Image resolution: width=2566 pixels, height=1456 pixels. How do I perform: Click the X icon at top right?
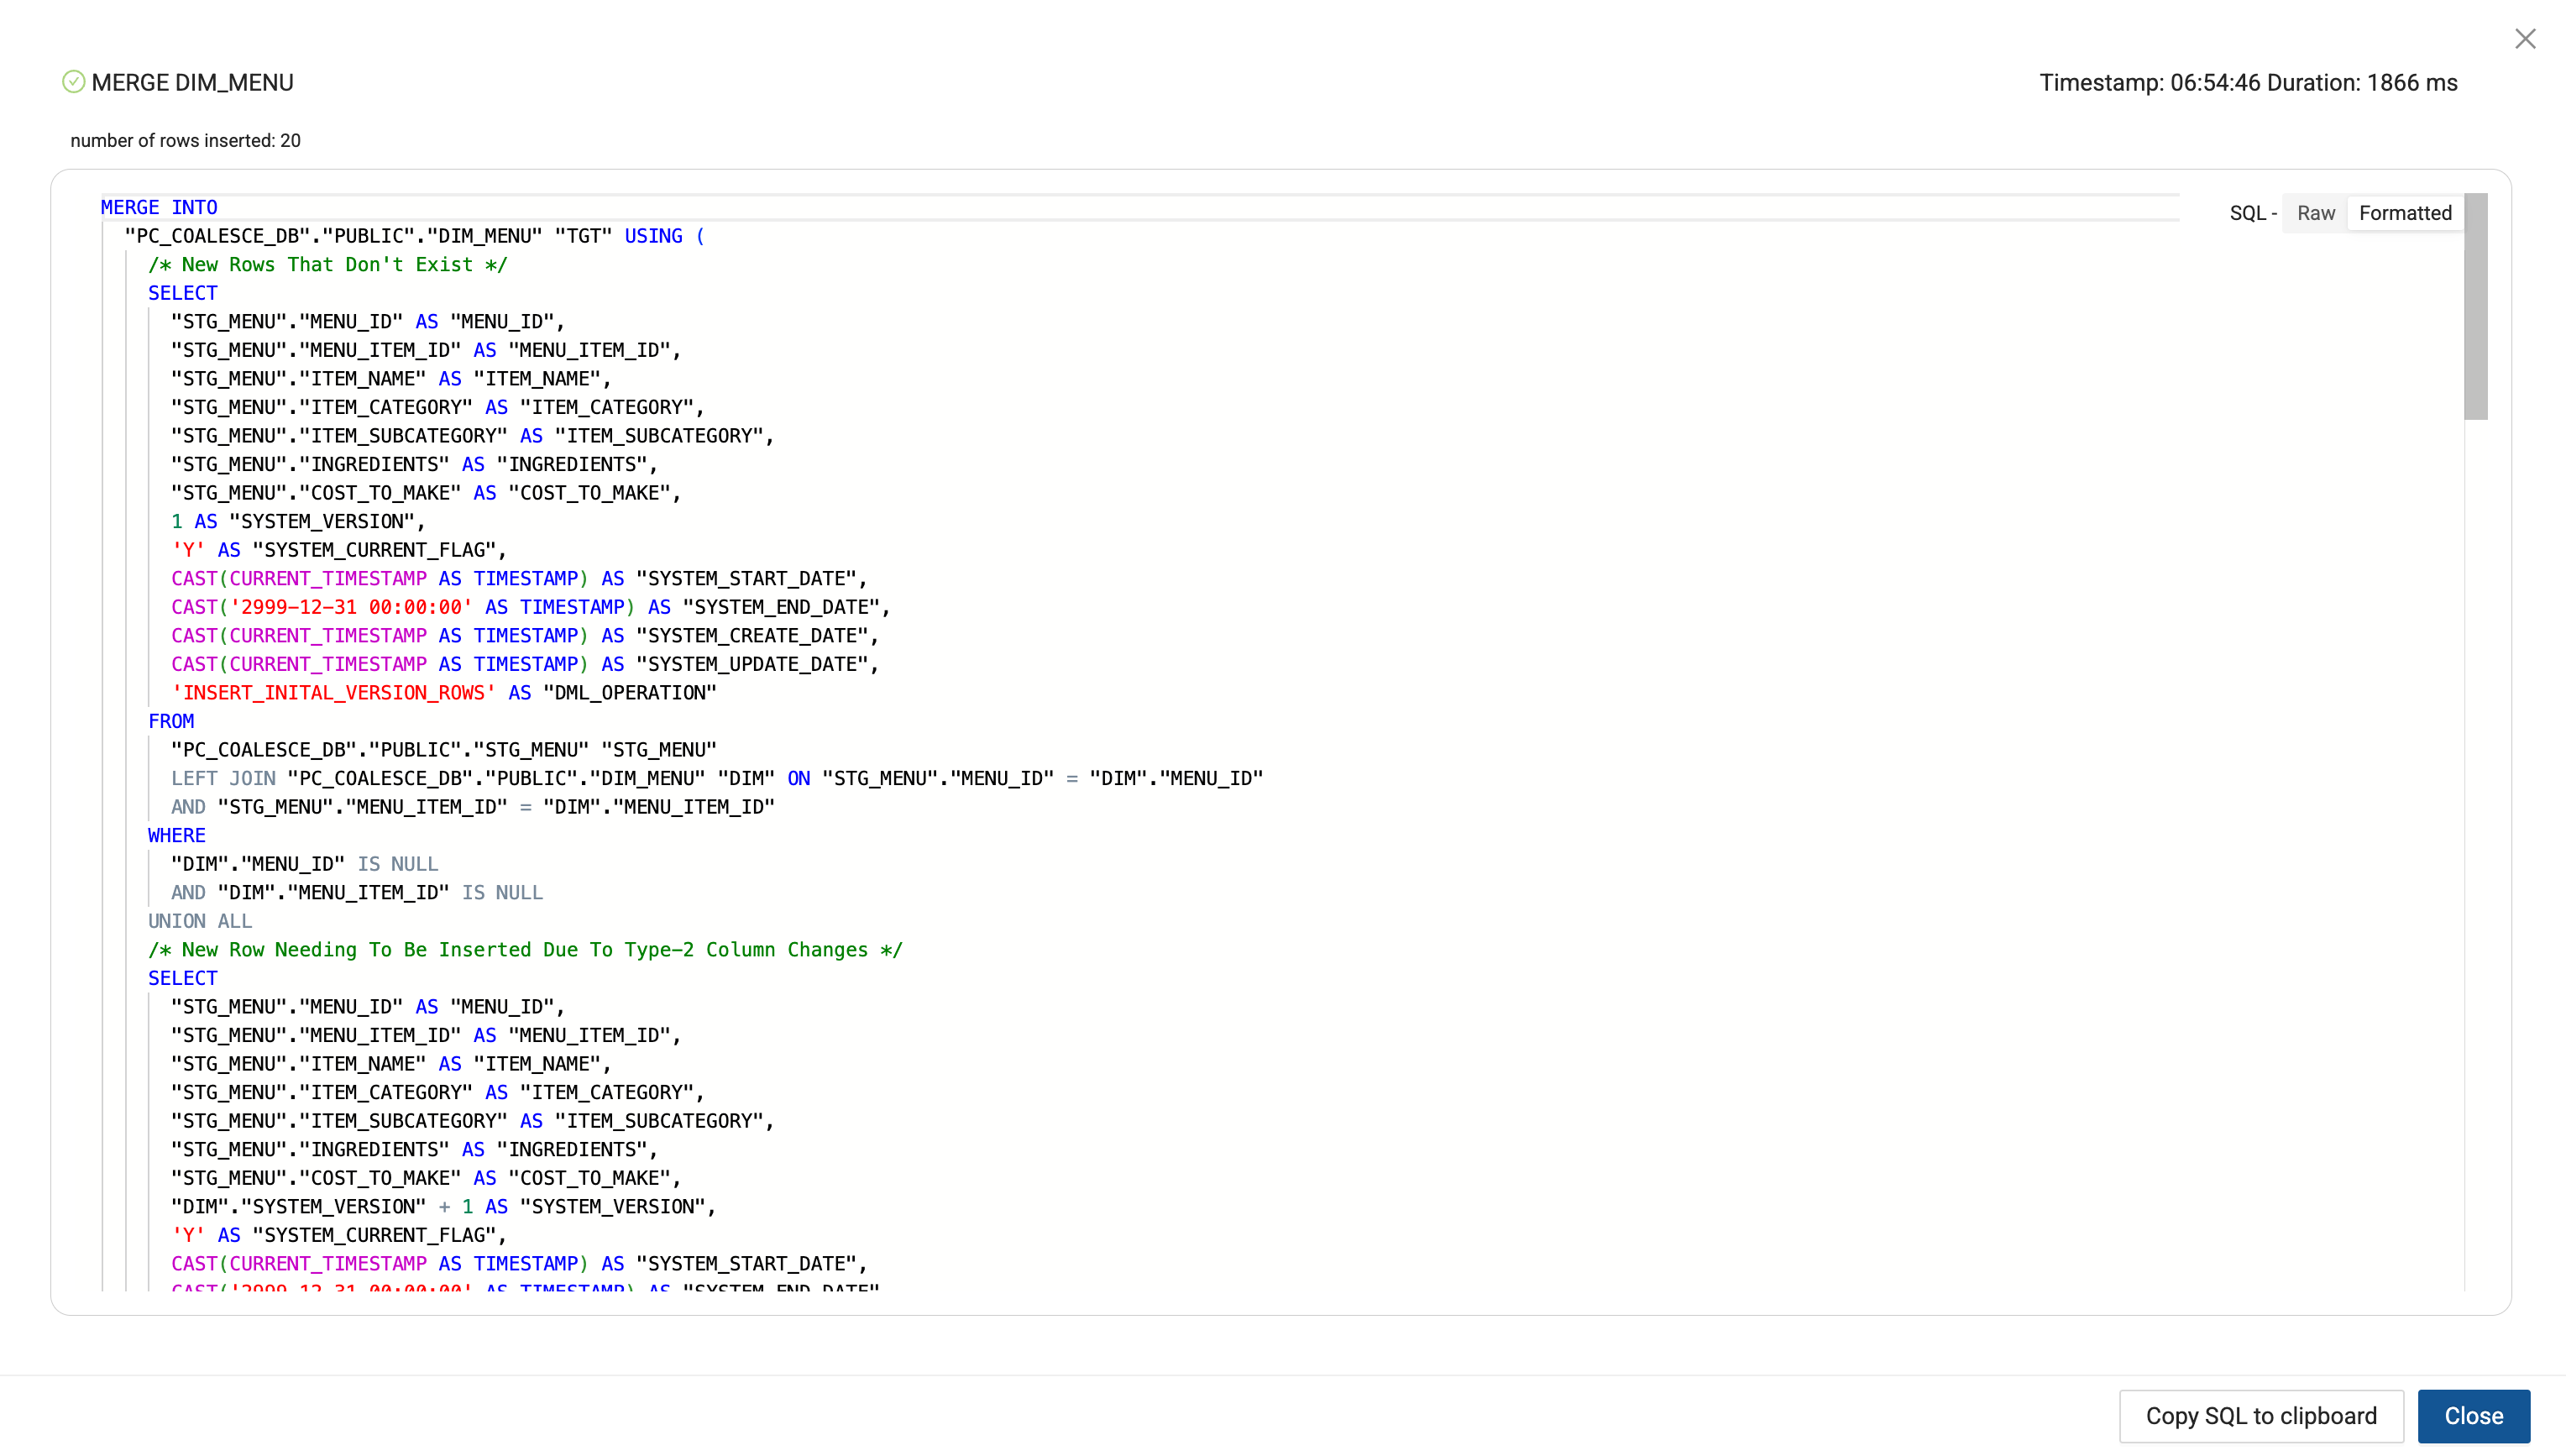tap(2524, 39)
